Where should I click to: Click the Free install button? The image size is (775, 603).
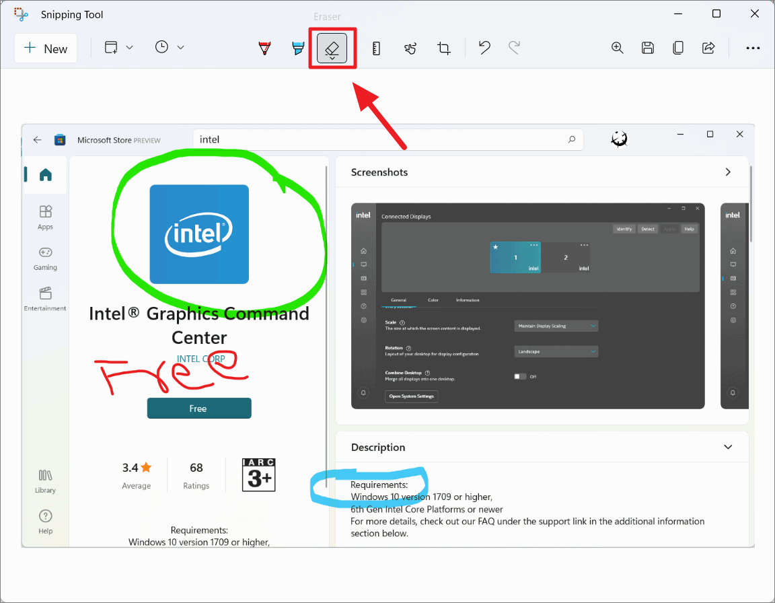[199, 409]
